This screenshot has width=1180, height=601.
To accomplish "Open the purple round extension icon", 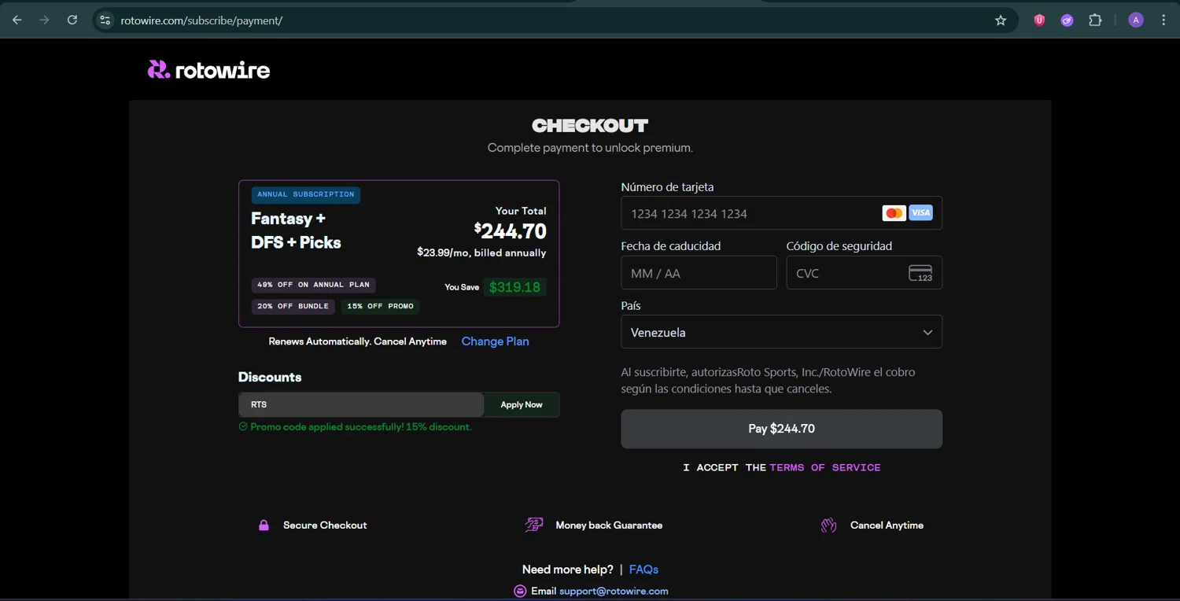I will tap(1067, 20).
